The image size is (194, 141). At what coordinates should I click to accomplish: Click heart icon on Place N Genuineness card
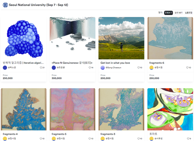pyautogui.click(x=90, y=67)
